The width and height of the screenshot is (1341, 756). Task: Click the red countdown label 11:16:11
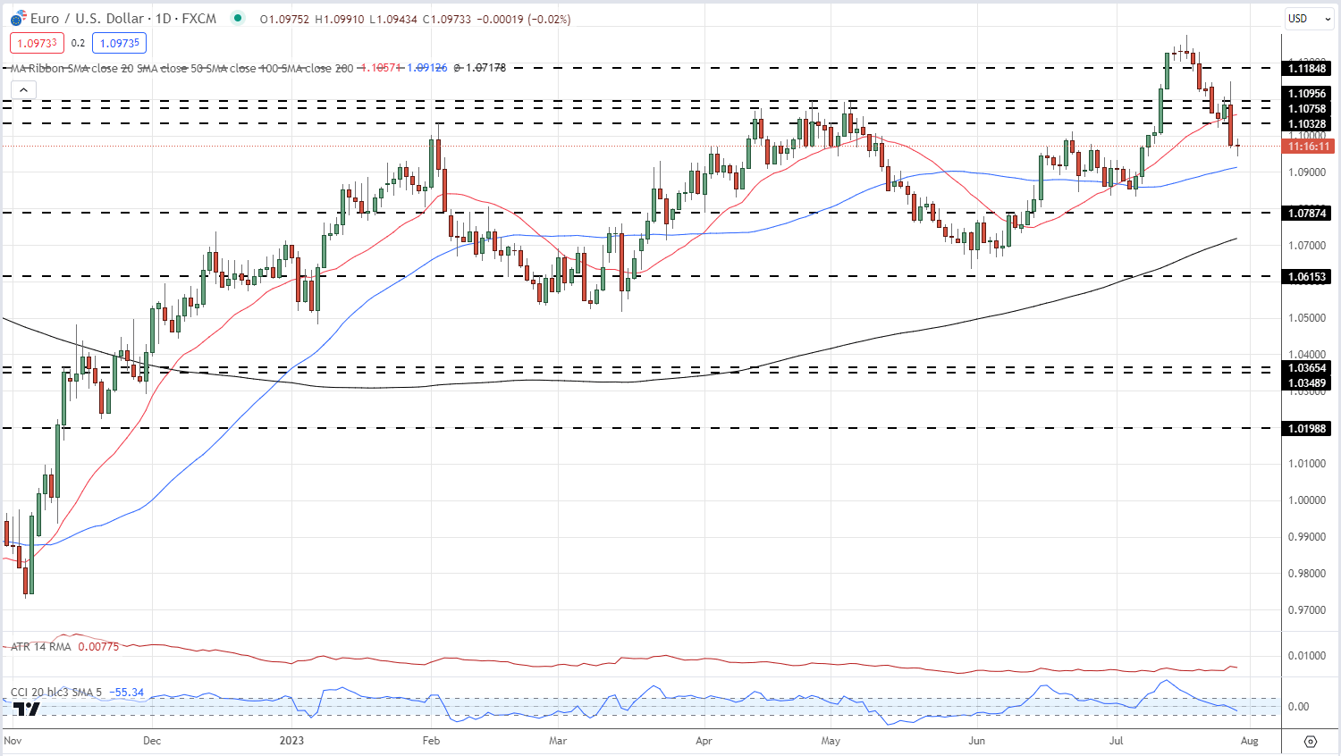click(1309, 147)
